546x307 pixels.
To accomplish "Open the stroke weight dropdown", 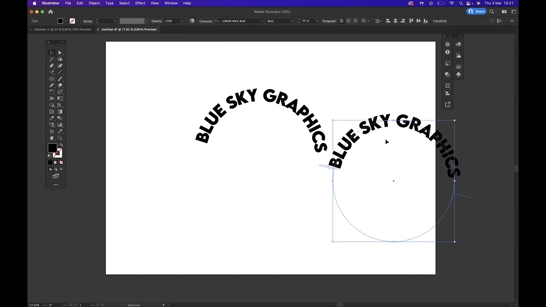I will click(x=115, y=21).
